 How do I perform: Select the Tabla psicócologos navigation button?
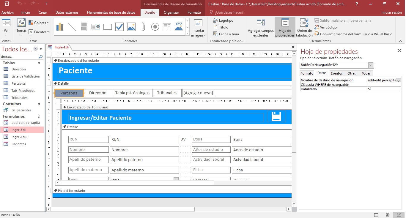pyautogui.click(x=133, y=93)
